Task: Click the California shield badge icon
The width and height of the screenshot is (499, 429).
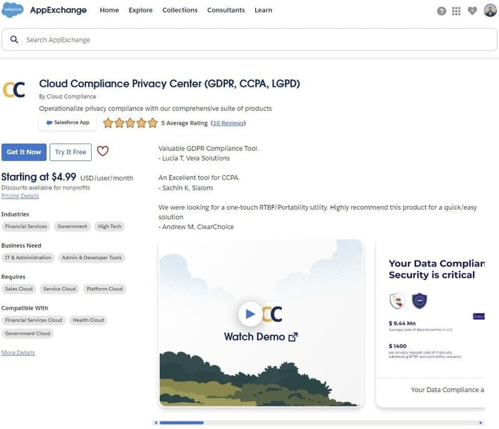Action: click(397, 300)
